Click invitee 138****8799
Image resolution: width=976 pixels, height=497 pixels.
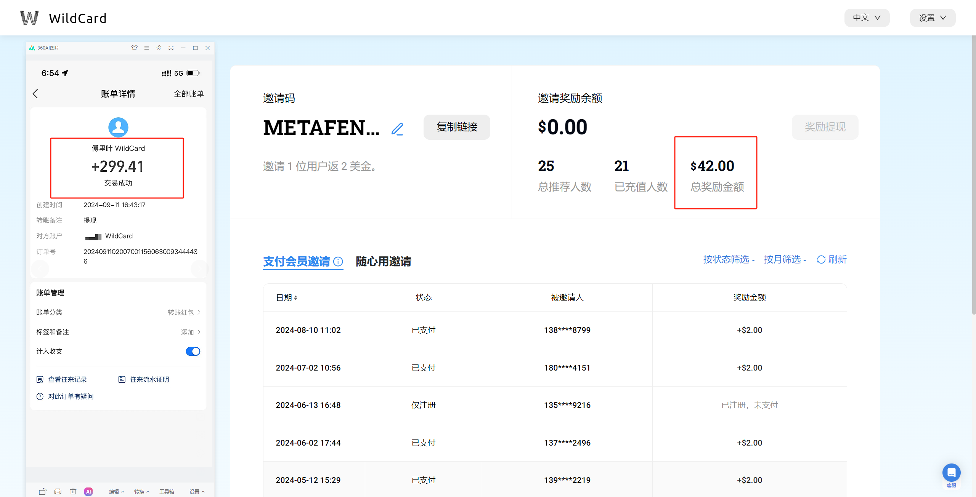click(567, 330)
